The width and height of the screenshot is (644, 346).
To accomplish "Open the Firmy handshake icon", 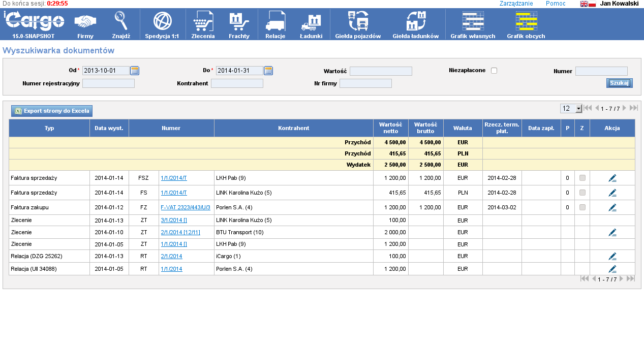I will tap(85, 22).
